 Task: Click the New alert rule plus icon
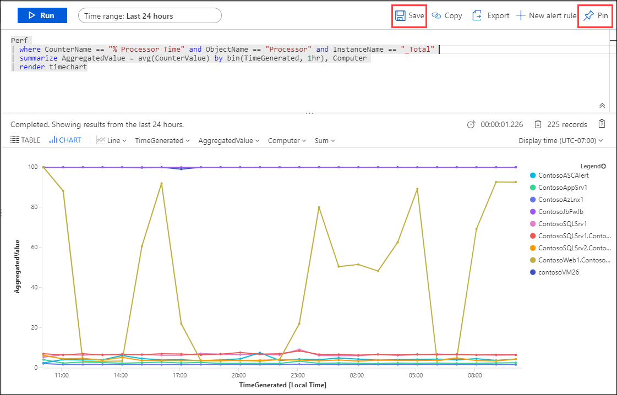(521, 16)
